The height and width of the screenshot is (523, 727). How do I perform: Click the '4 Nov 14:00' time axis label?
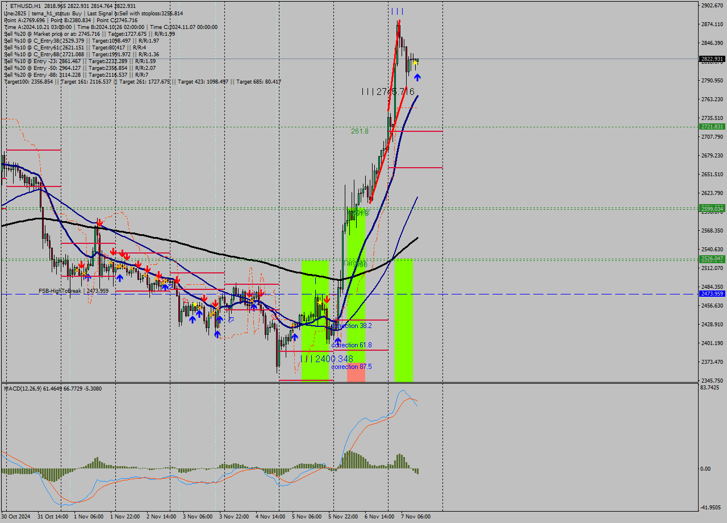point(270,517)
